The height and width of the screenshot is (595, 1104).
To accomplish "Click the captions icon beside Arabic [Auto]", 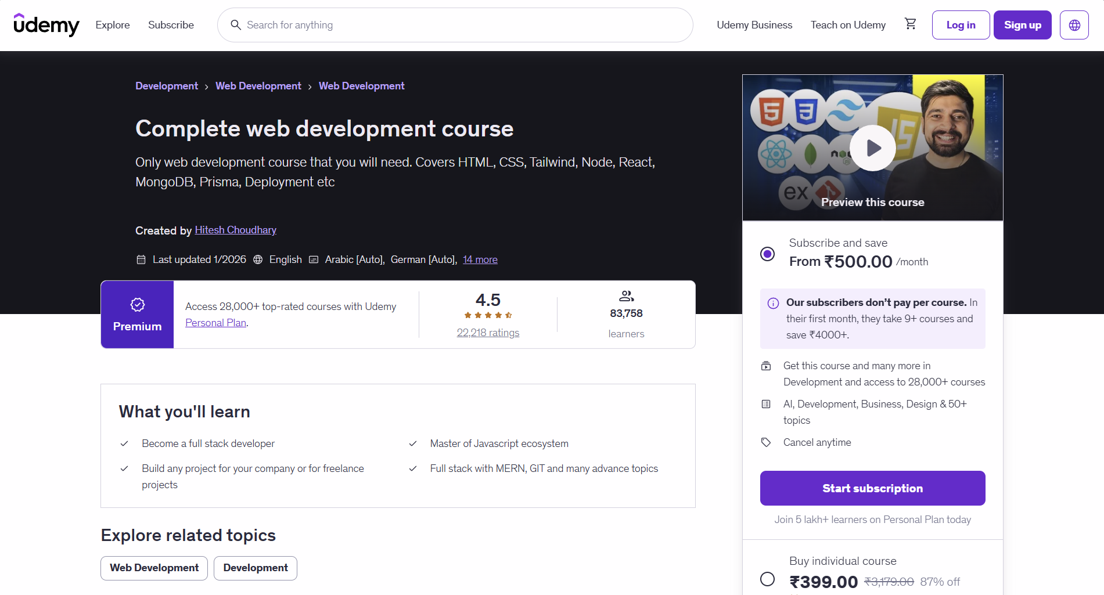I will [314, 259].
